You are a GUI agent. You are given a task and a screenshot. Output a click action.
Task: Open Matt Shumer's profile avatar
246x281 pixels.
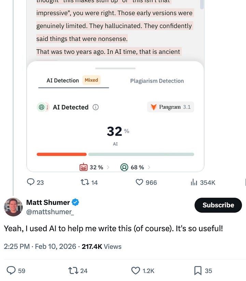13,207
